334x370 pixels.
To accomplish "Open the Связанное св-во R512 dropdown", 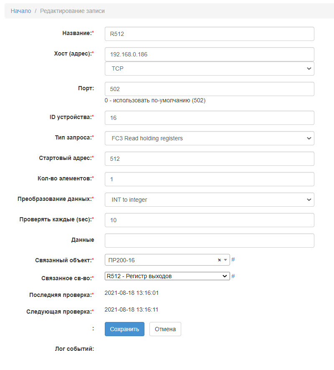I will point(167,276).
